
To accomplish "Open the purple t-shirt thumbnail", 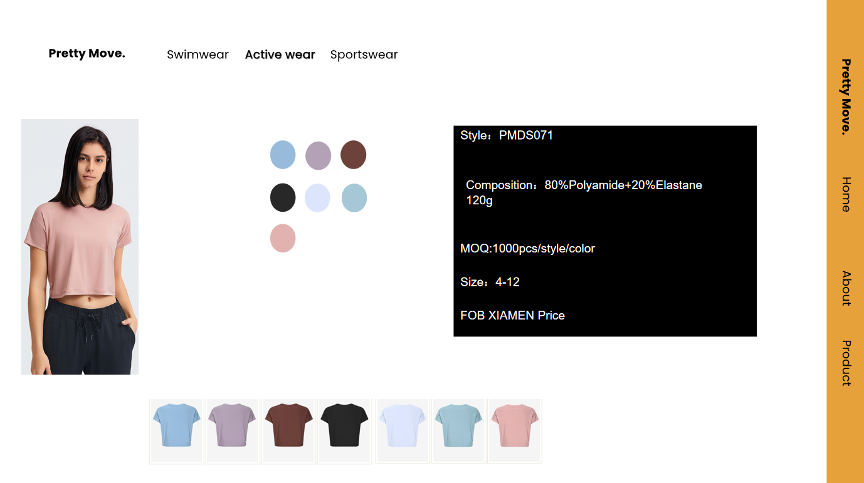I will click(232, 431).
